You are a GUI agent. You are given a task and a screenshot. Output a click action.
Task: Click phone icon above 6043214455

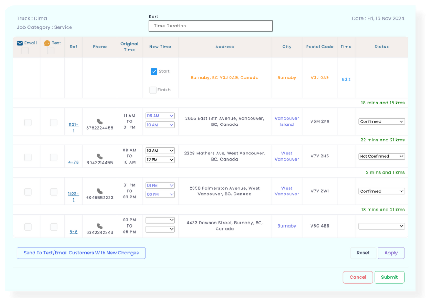[100, 157]
